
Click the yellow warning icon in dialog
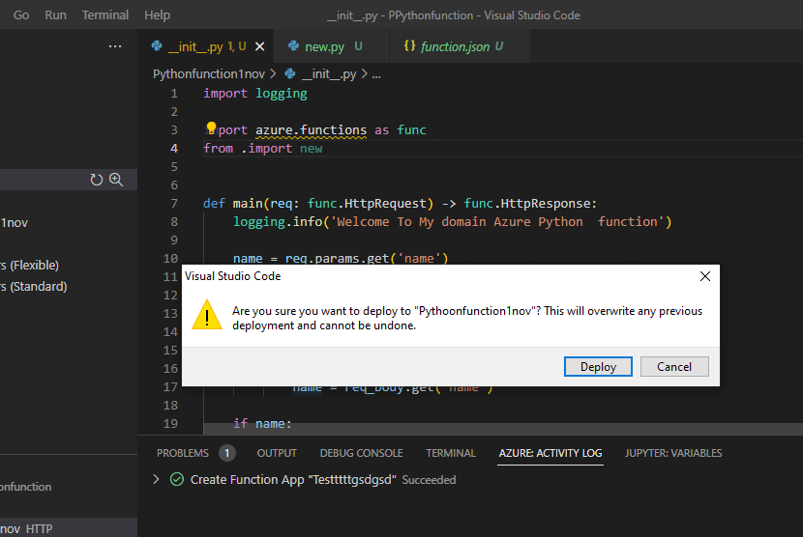(x=207, y=315)
